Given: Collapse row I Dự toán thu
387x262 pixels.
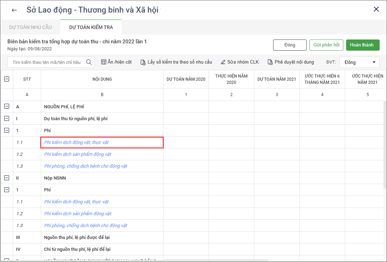Looking at the screenshot, I should [x=7, y=119].
